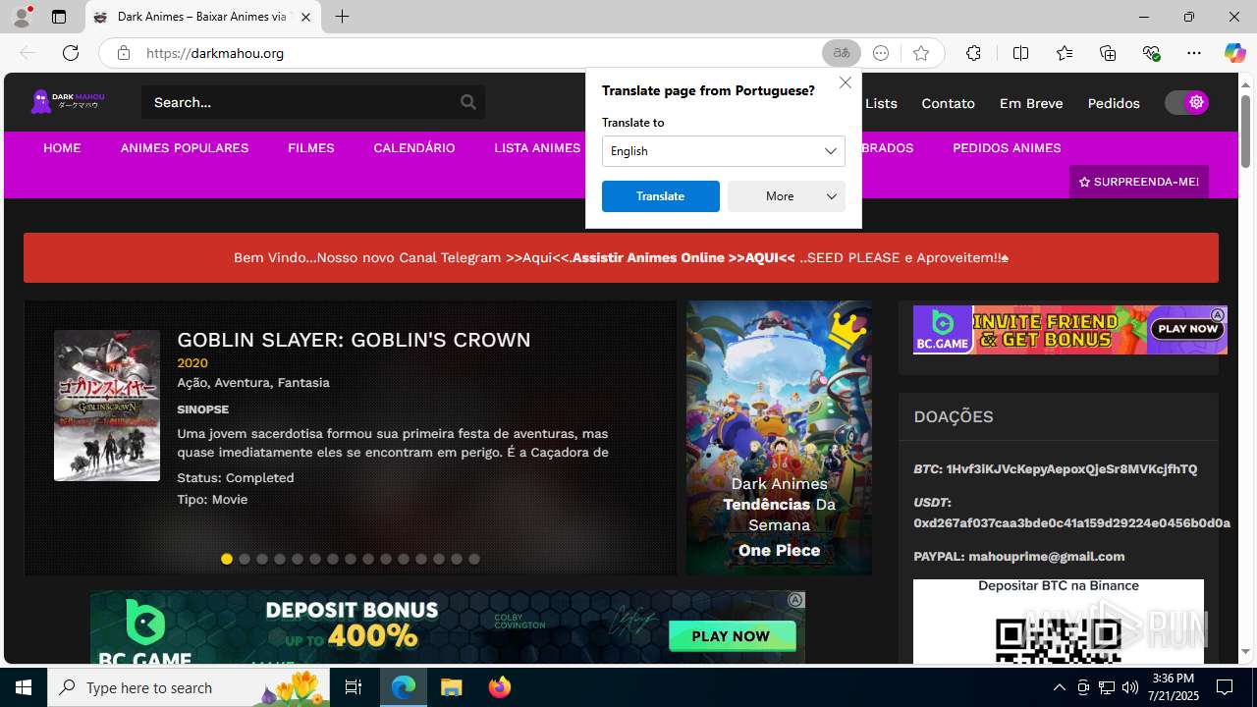Click the search magnifier icon
This screenshot has height=707, width=1257.
(468, 102)
